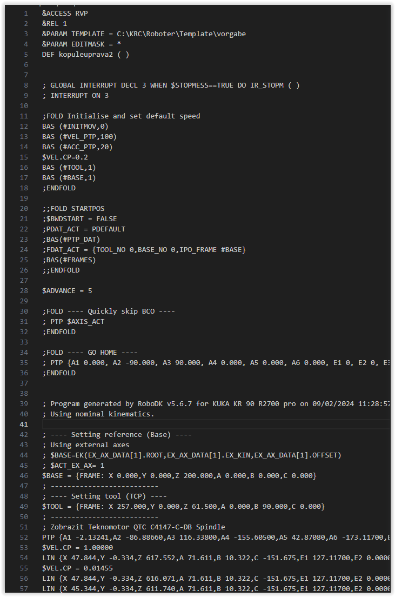Click the $TOOL frame definition line
Image resolution: width=395 pixels, height=597 pixels.
[183, 507]
